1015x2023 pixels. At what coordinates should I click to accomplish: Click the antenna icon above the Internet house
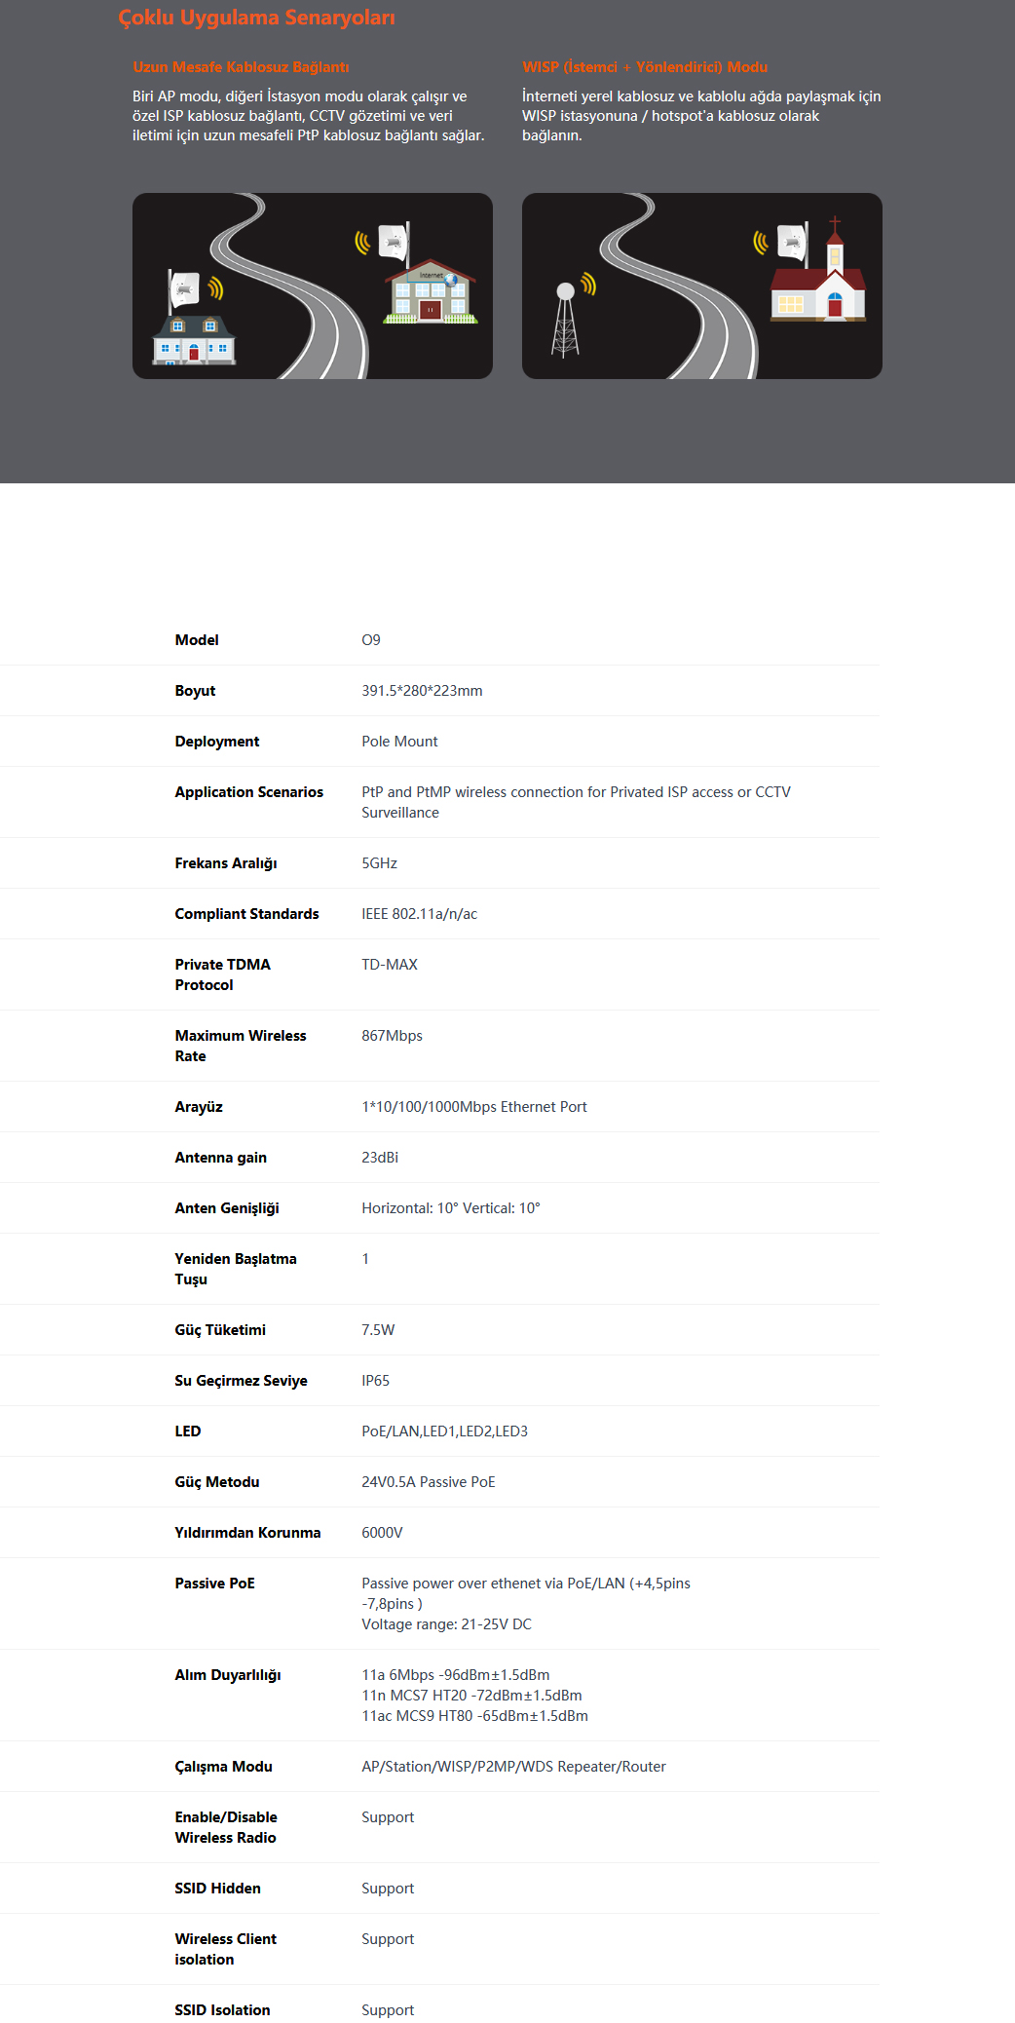pos(394,241)
